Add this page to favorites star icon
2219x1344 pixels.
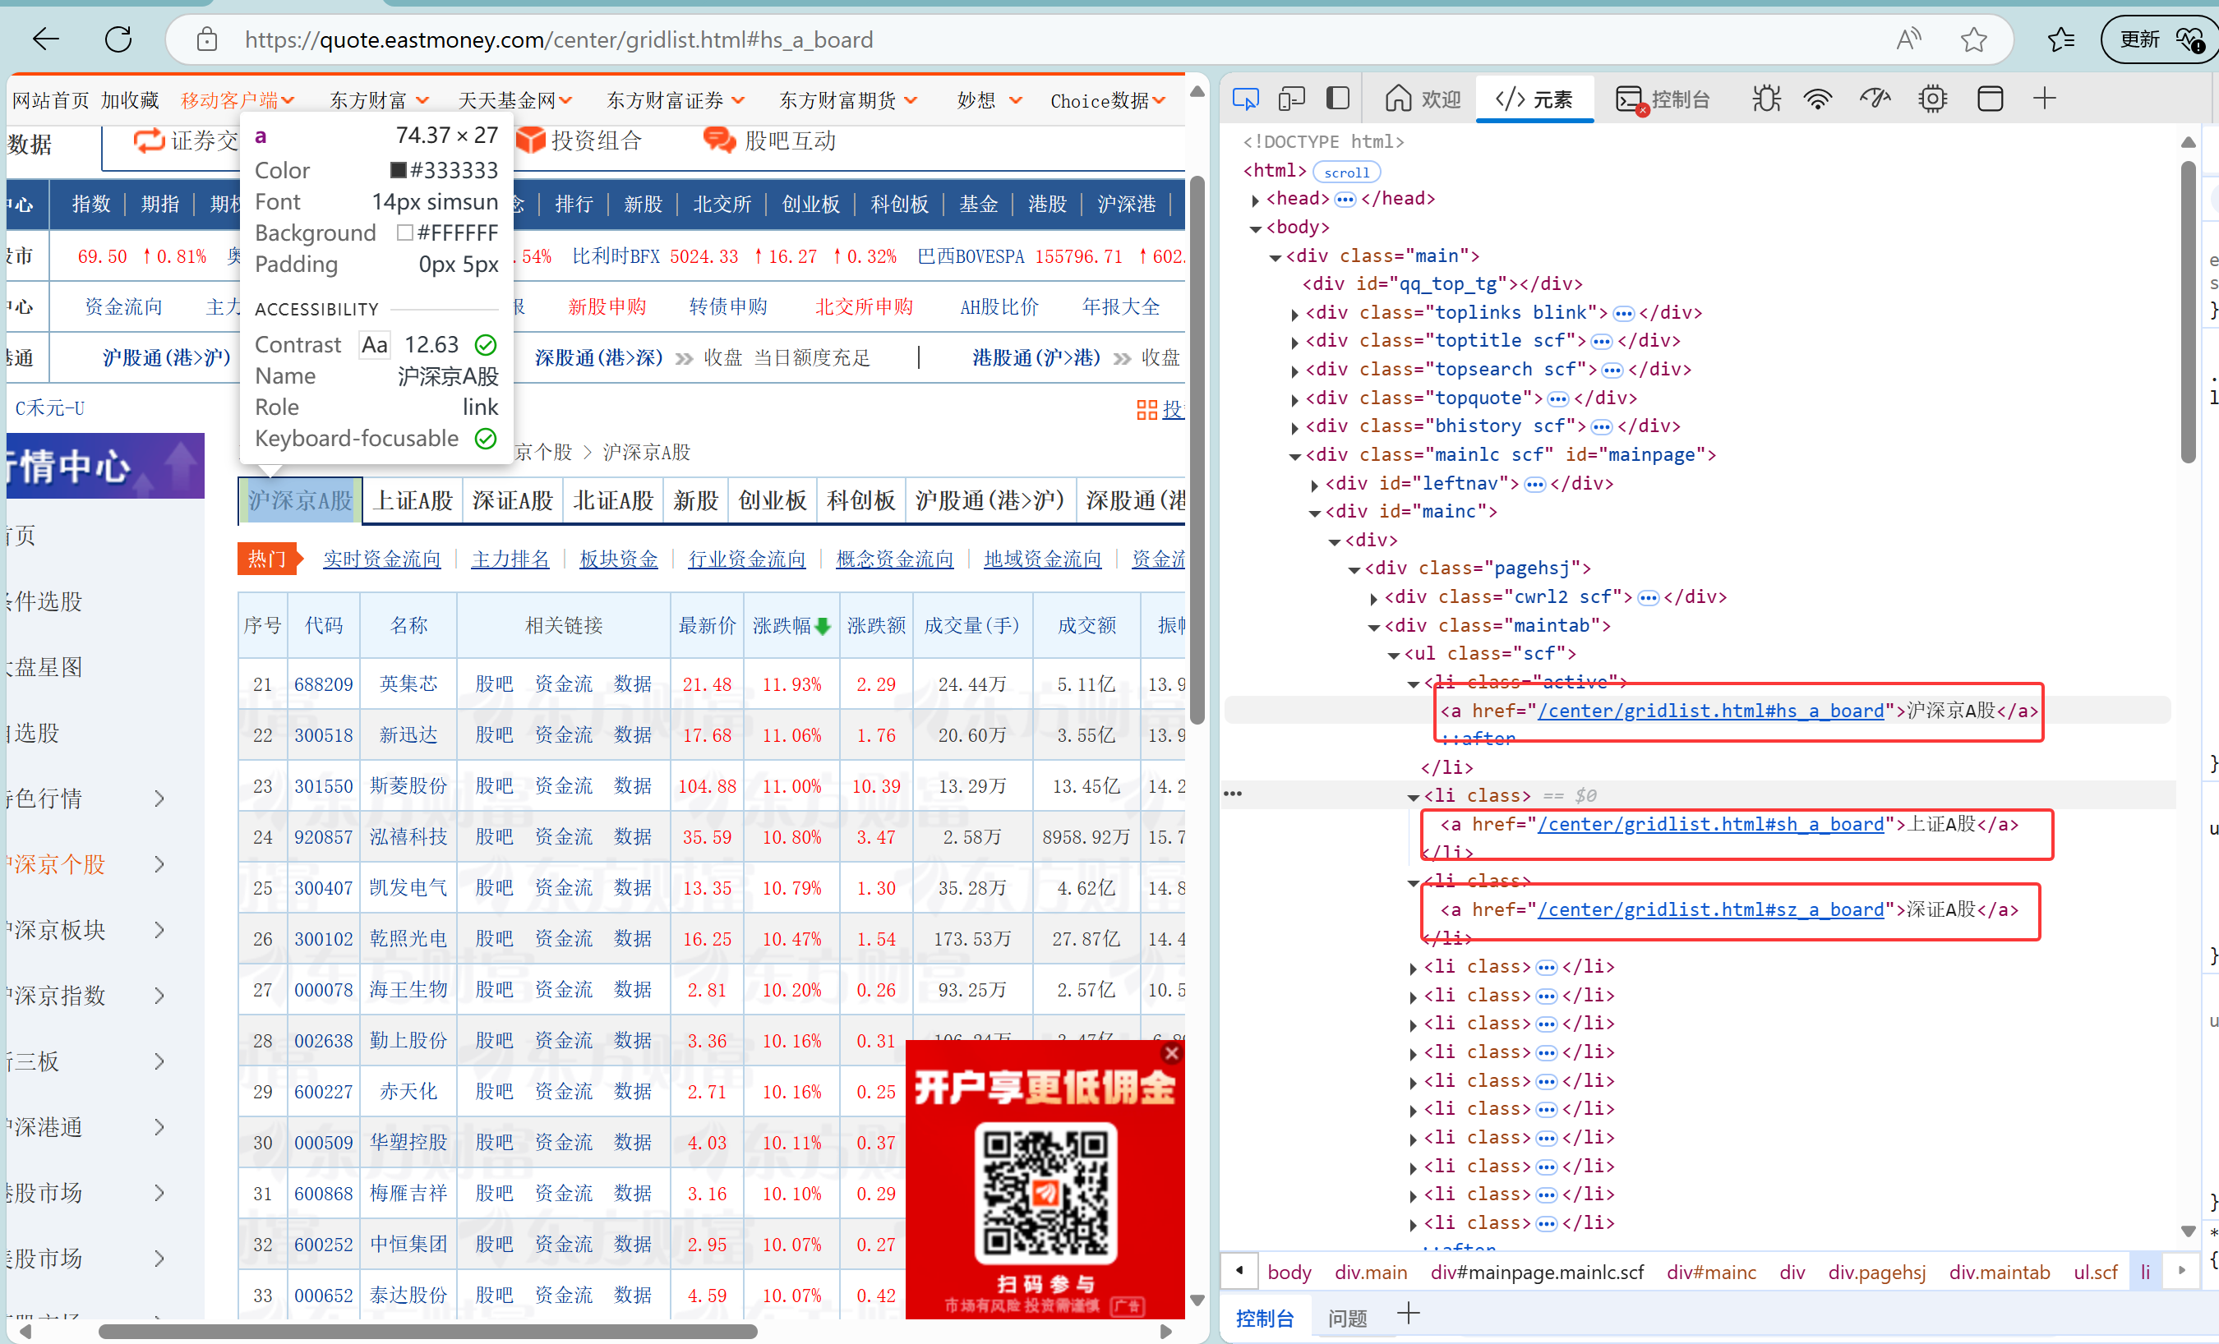point(1973,39)
